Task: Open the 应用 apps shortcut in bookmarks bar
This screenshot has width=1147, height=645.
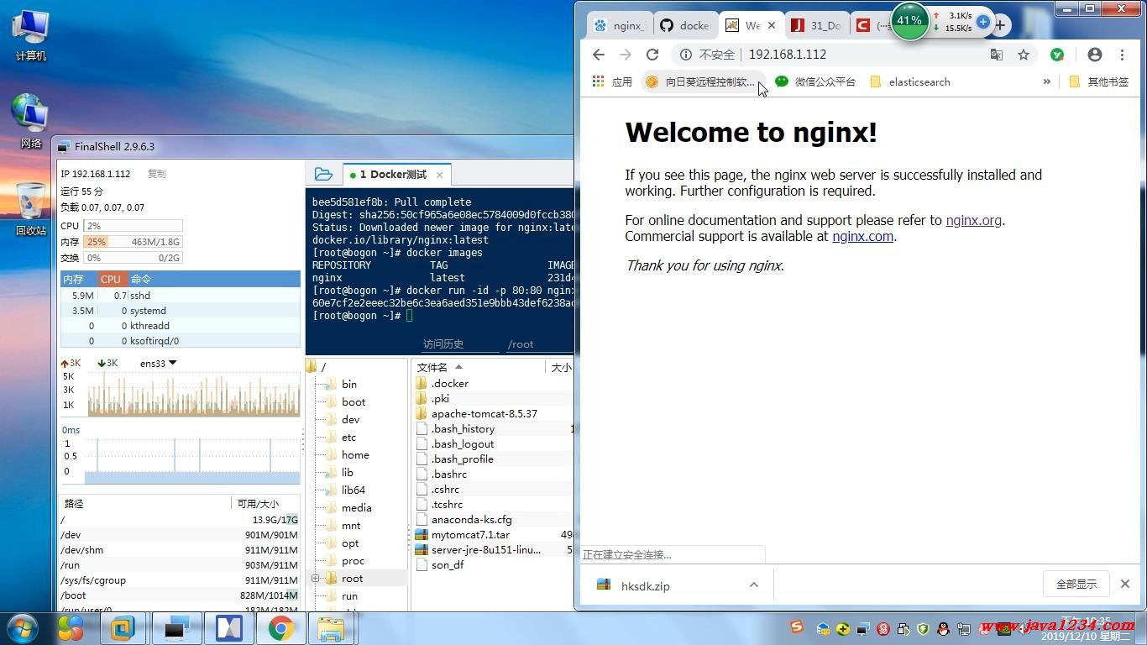Action: pos(612,81)
